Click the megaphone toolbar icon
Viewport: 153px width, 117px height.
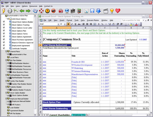16,11
